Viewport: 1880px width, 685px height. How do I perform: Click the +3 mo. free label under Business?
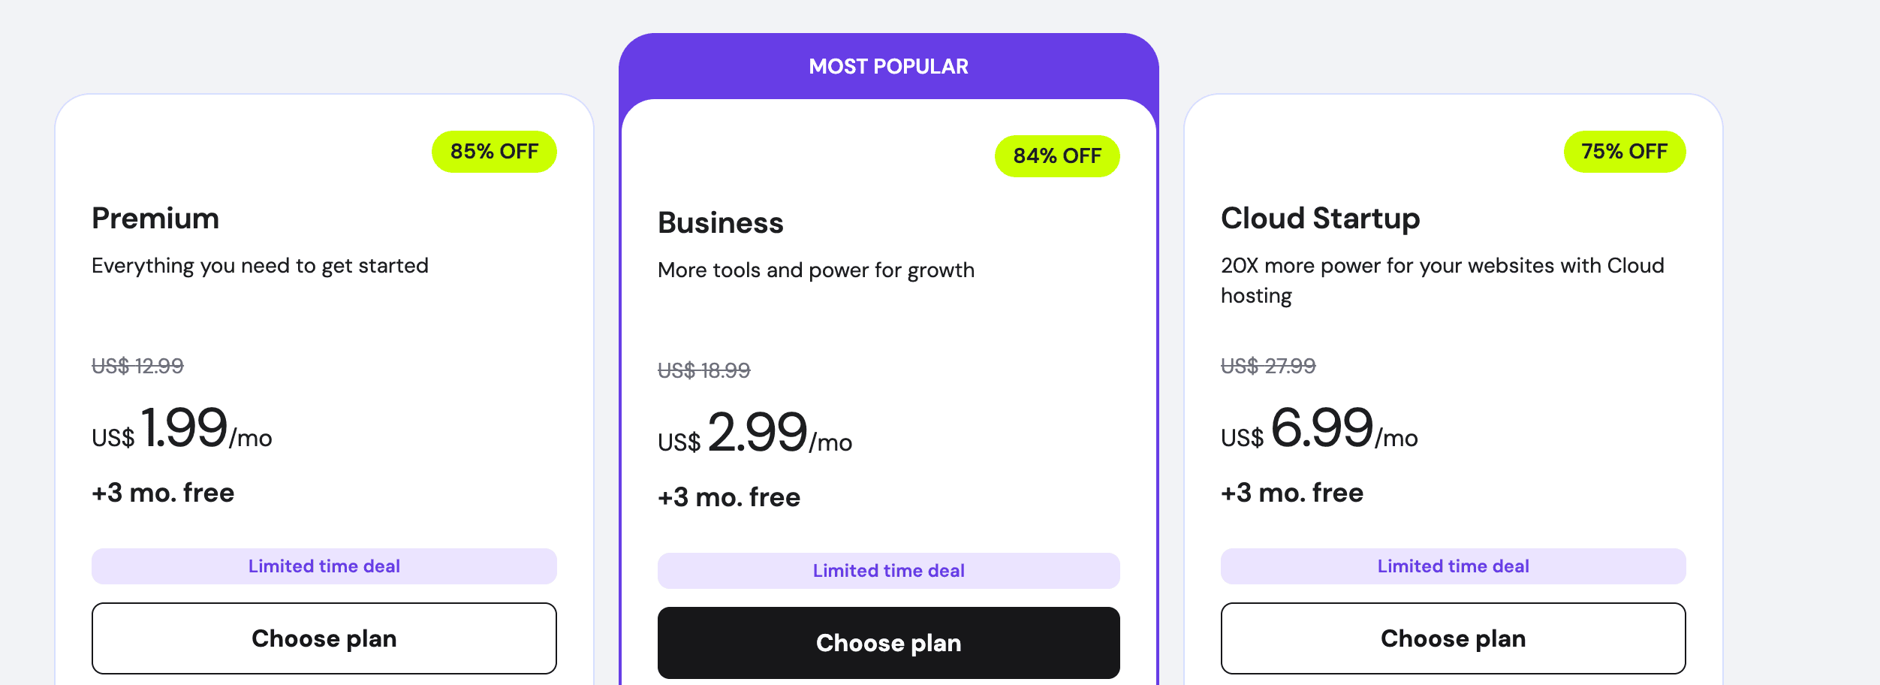[x=728, y=496]
